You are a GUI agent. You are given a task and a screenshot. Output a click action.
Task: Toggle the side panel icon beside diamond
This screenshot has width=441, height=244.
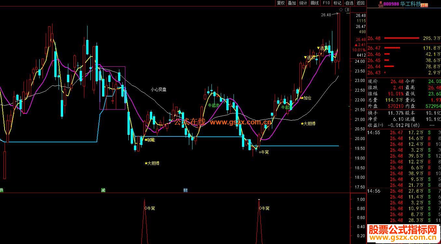click(x=347, y=10)
